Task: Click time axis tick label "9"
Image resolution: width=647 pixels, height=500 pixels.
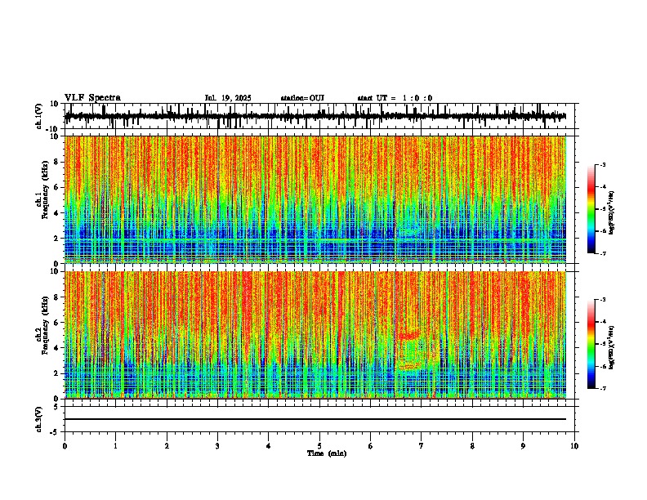Action: click(523, 446)
